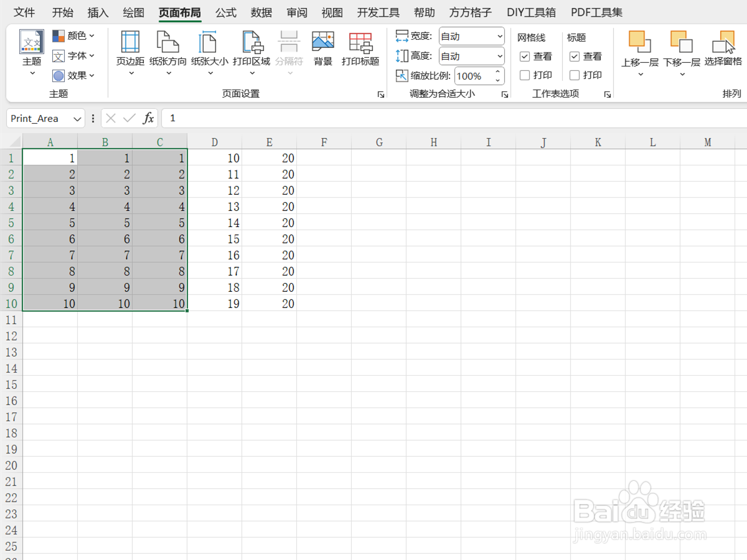Switch to the Formulas (公式) tab
Viewport: 747px width, 560px height.
226,12
